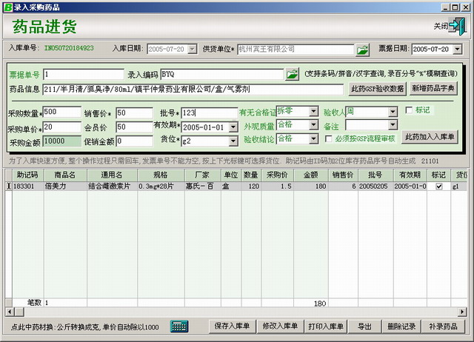The height and width of the screenshot is (342, 474).
Task: Open the 外观质量 dropdown
Action: [x=314, y=125]
